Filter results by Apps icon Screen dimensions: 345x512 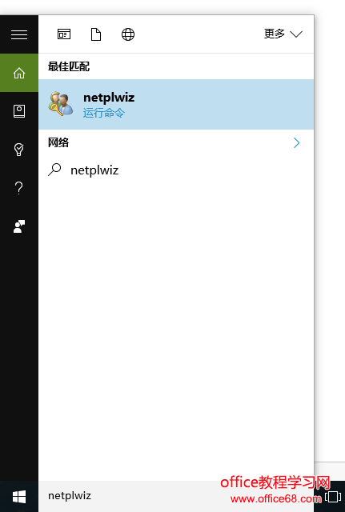coord(64,34)
